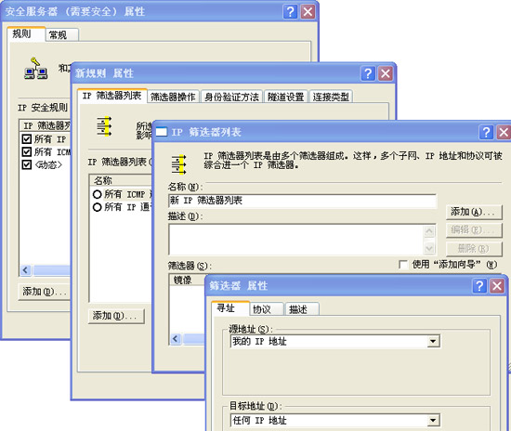Click the 编辑(E)... button in IP Filter List
This screenshot has width=511, height=431.
pyautogui.click(x=474, y=230)
